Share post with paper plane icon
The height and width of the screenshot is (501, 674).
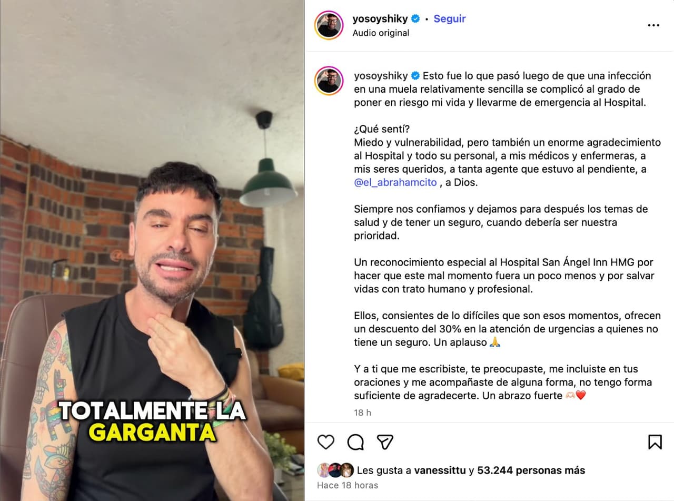click(385, 441)
